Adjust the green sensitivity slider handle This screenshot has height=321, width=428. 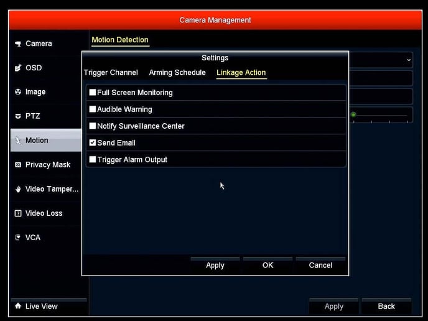pyautogui.click(x=353, y=114)
